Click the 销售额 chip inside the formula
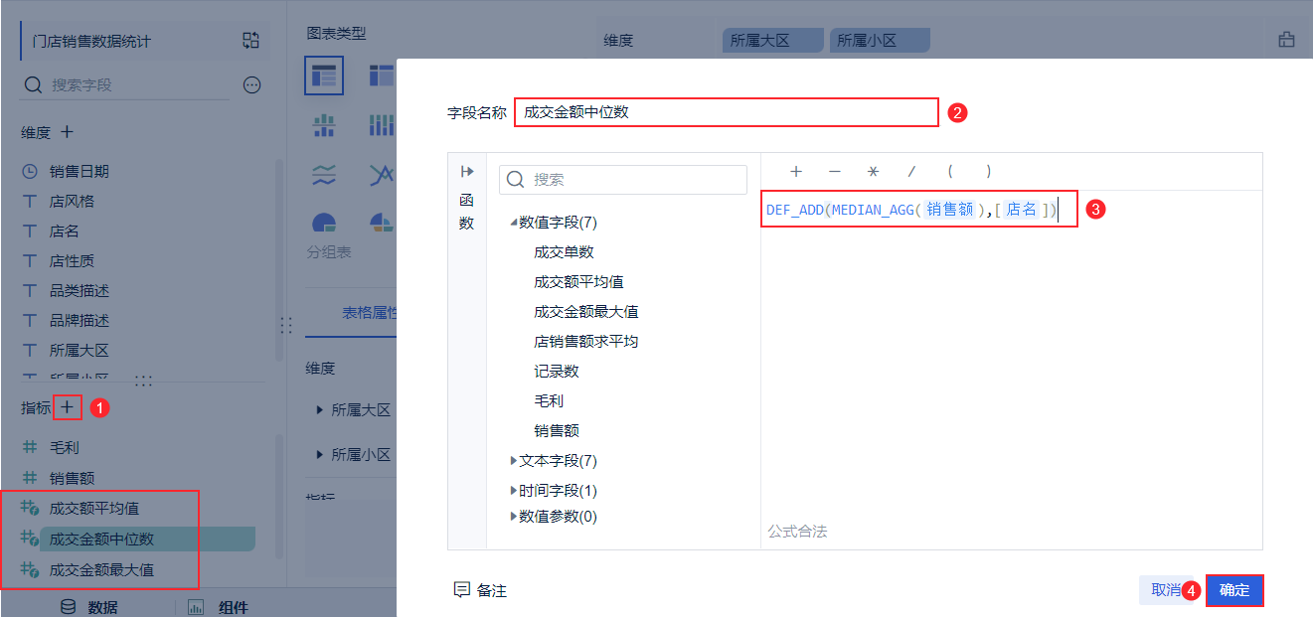Image resolution: width=1313 pixels, height=617 pixels. (x=950, y=210)
